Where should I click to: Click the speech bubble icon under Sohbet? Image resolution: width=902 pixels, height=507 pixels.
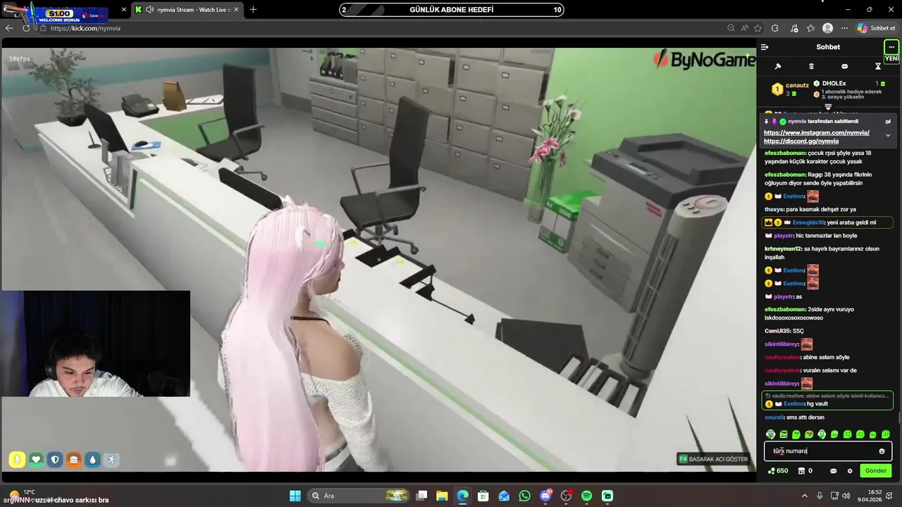click(x=844, y=66)
